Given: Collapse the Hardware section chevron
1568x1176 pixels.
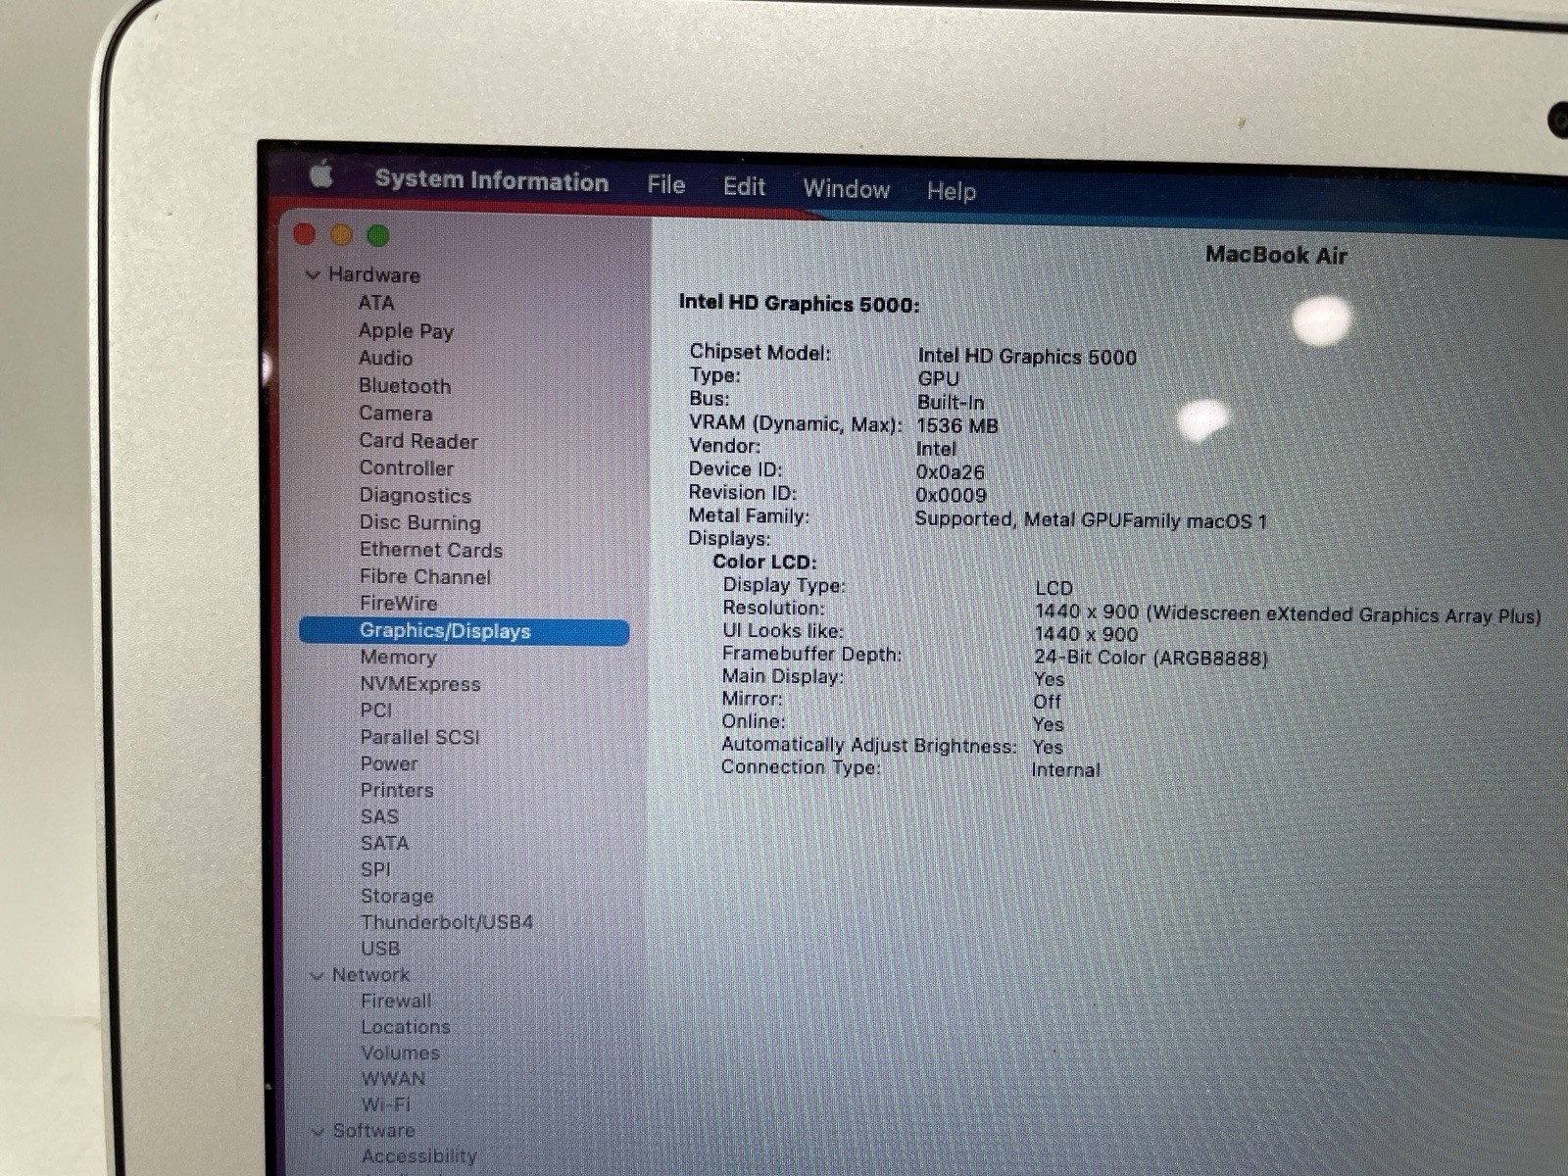Looking at the screenshot, I should pyautogui.click(x=313, y=275).
